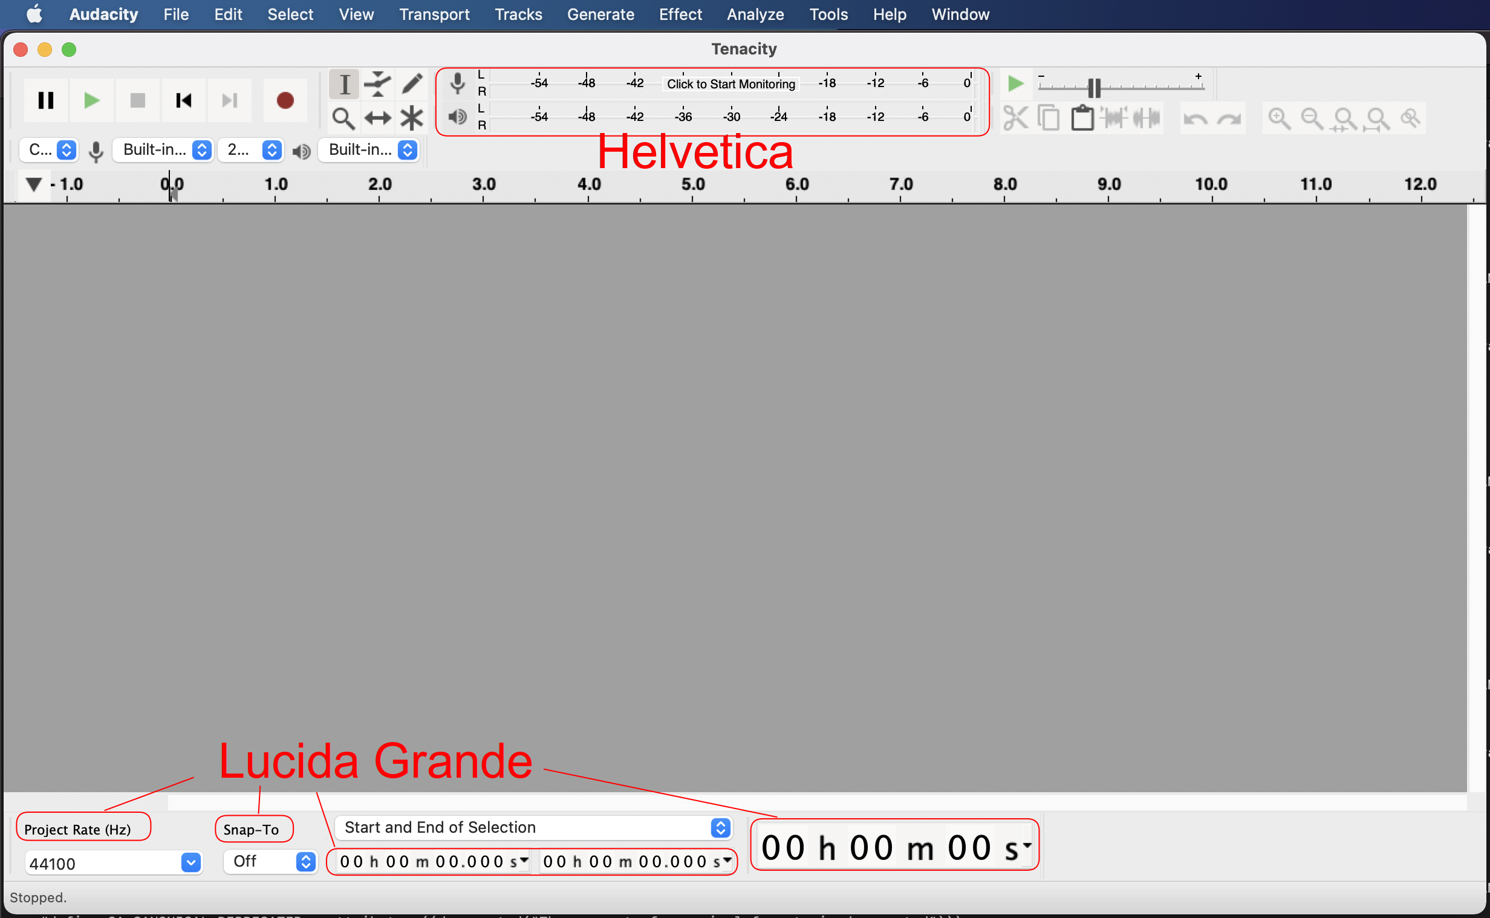Click Trim audio outside selection
This screenshot has height=918, width=1490.
(x=1114, y=118)
